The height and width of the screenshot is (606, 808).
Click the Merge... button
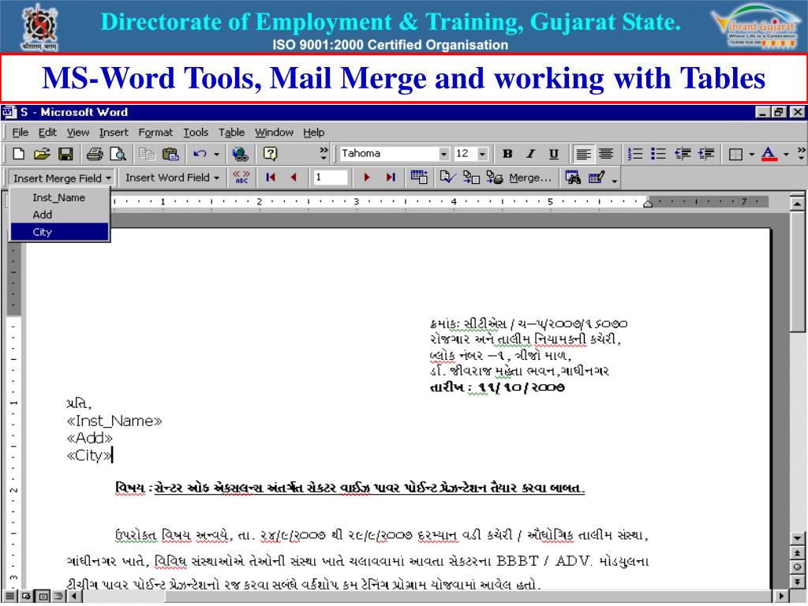click(529, 178)
